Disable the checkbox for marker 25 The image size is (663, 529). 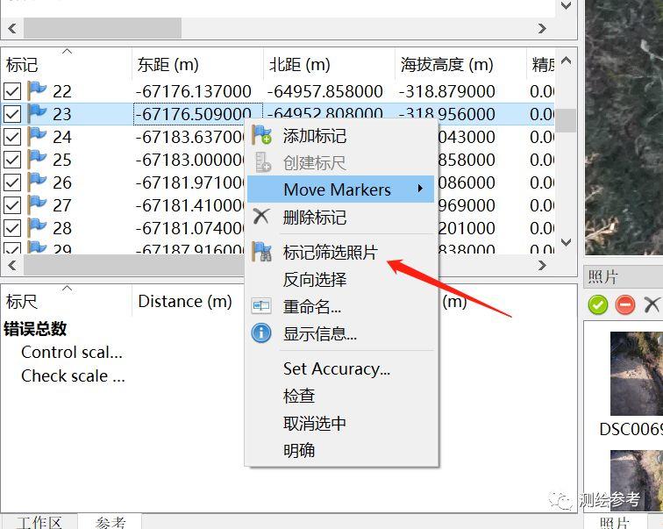click(12, 160)
